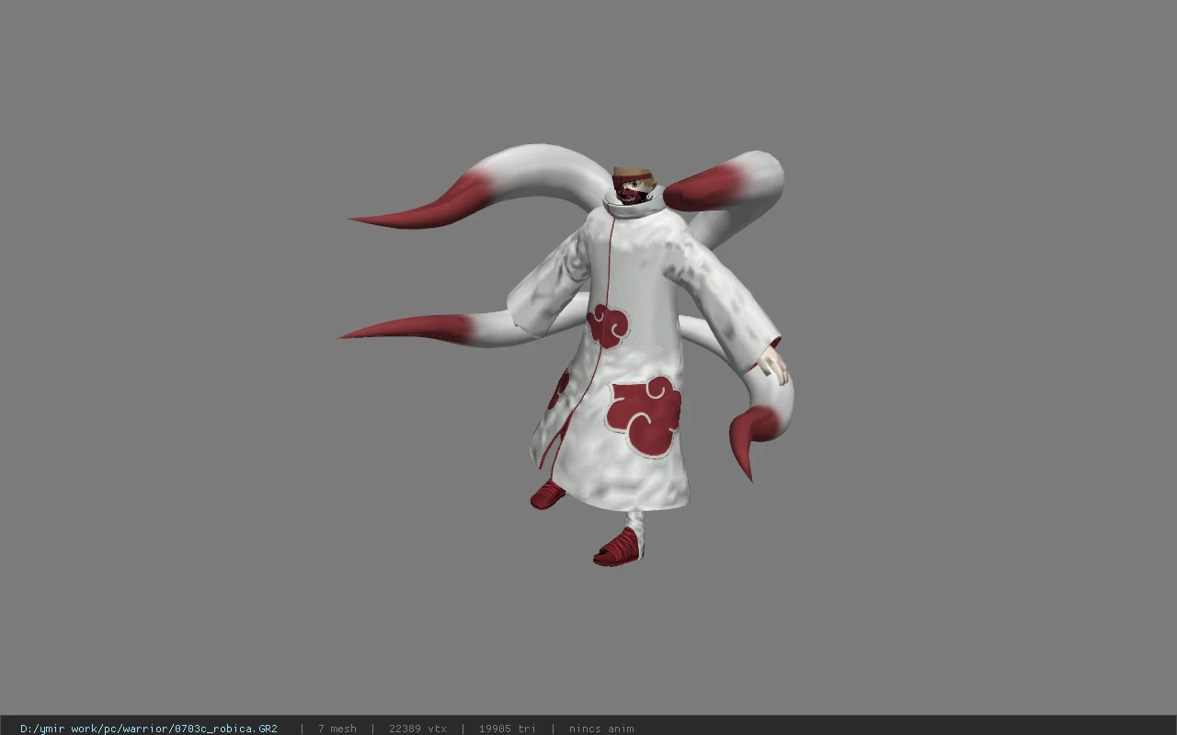Select the 3D character model in viewport
Image resolution: width=1177 pixels, height=735 pixels.
pyautogui.click(x=566, y=355)
